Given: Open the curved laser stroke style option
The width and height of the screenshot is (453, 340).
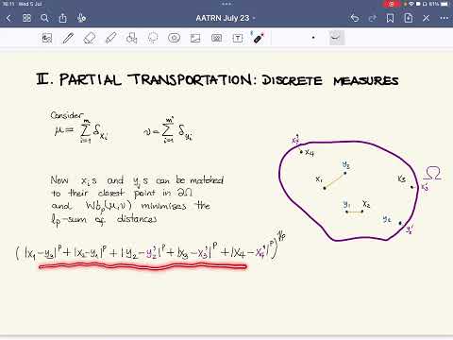Looking at the screenshot, I should coord(336,38).
